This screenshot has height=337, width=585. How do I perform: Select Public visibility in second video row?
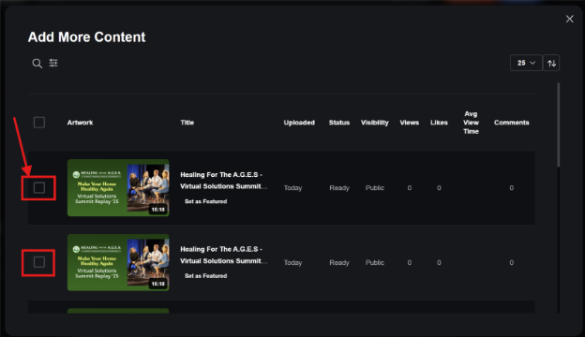click(375, 262)
